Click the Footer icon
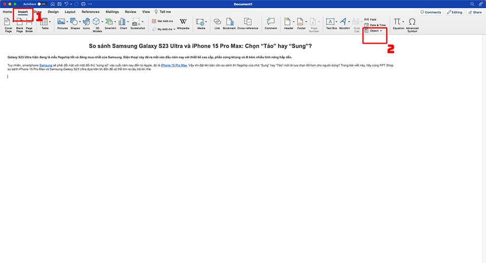Image resolution: width=486 pixels, height=263 pixels. point(300,22)
